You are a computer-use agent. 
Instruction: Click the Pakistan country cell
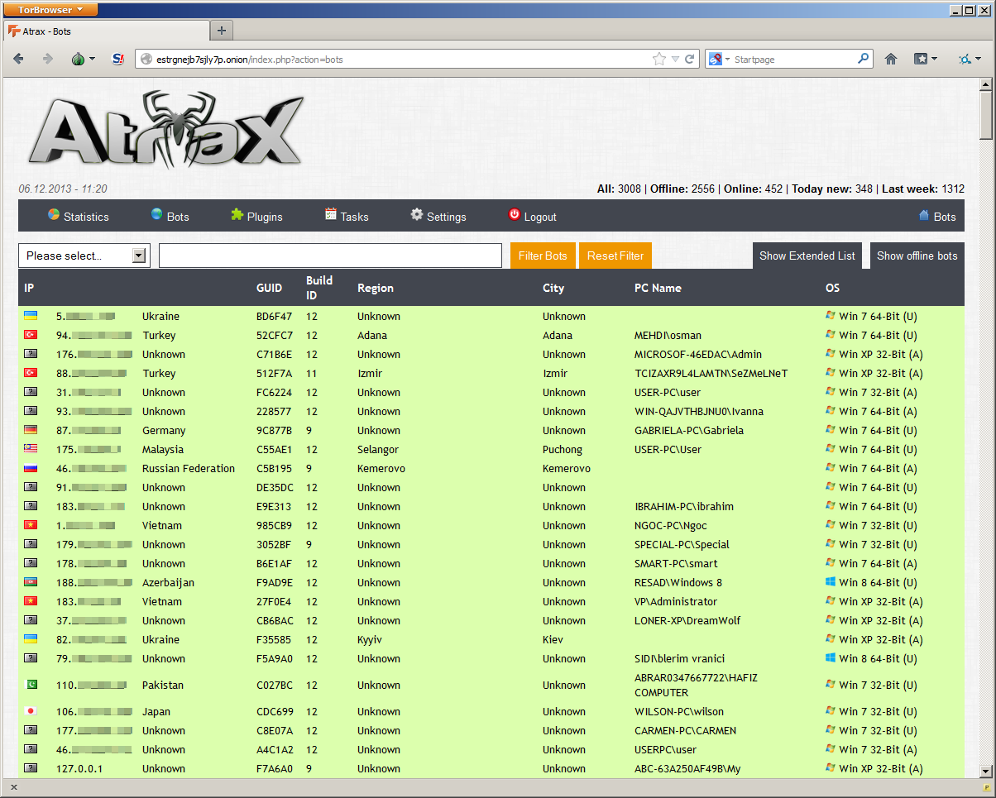point(163,685)
